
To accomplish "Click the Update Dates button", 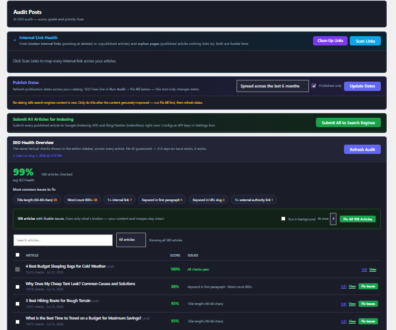I will pyautogui.click(x=362, y=86).
